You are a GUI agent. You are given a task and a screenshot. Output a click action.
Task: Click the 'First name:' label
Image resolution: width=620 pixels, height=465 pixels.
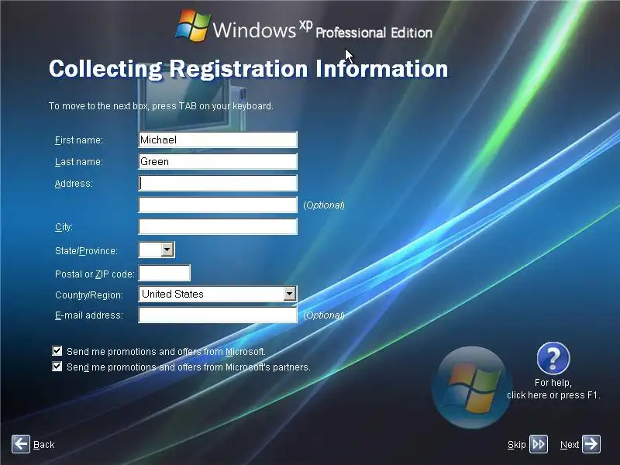(79, 140)
